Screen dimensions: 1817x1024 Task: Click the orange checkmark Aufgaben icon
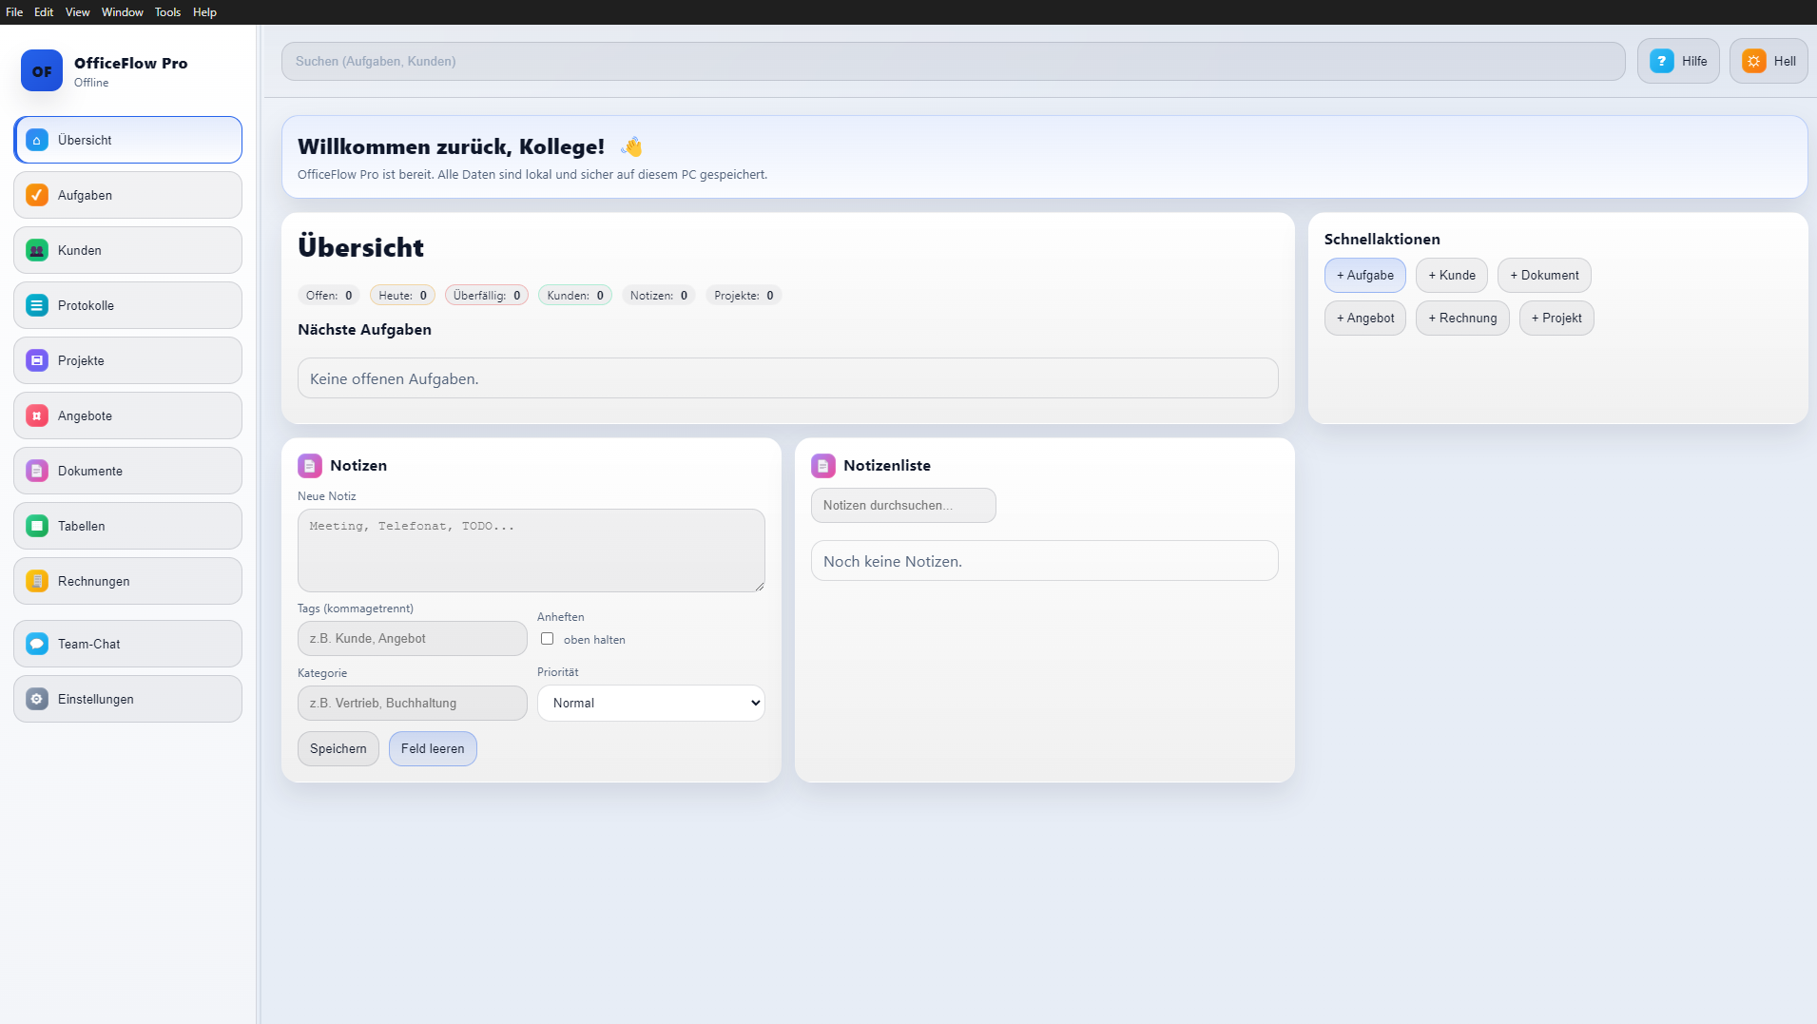[x=37, y=195]
